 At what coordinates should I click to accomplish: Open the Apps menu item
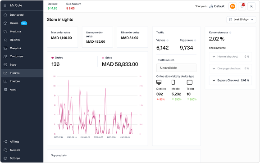click(x=22, y=90)
